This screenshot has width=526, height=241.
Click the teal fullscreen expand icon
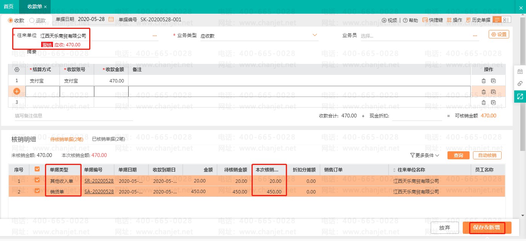click(520, 97)
